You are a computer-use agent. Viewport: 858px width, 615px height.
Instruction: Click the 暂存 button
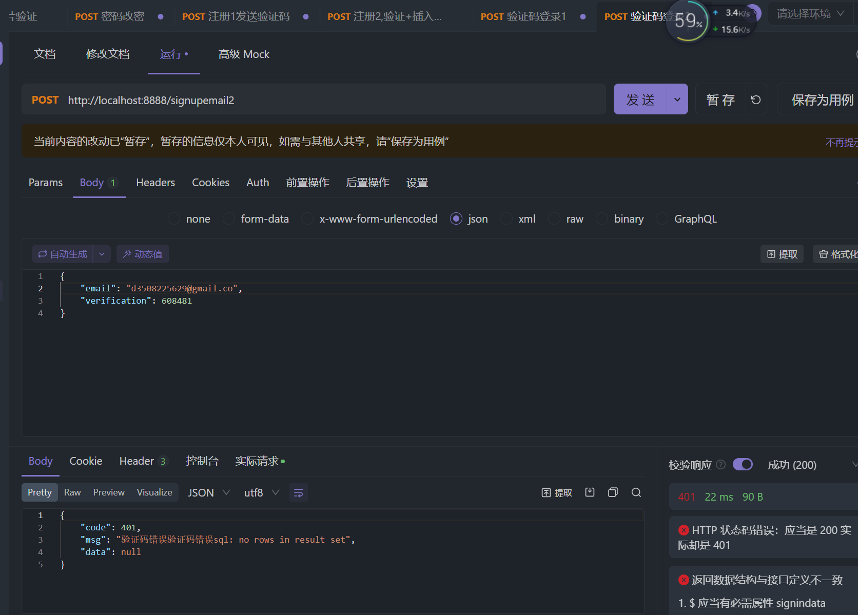720,100
